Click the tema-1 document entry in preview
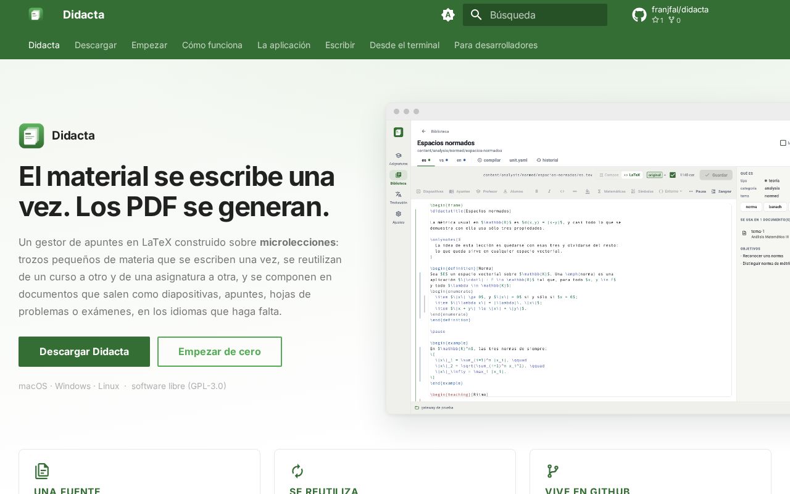The width and height of the screenshot is (790, 494). (x=765, y=233)
